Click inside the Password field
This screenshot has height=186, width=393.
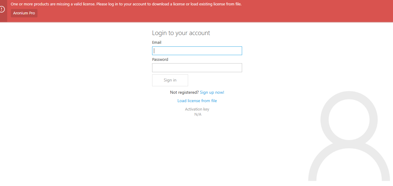[197, 68]
